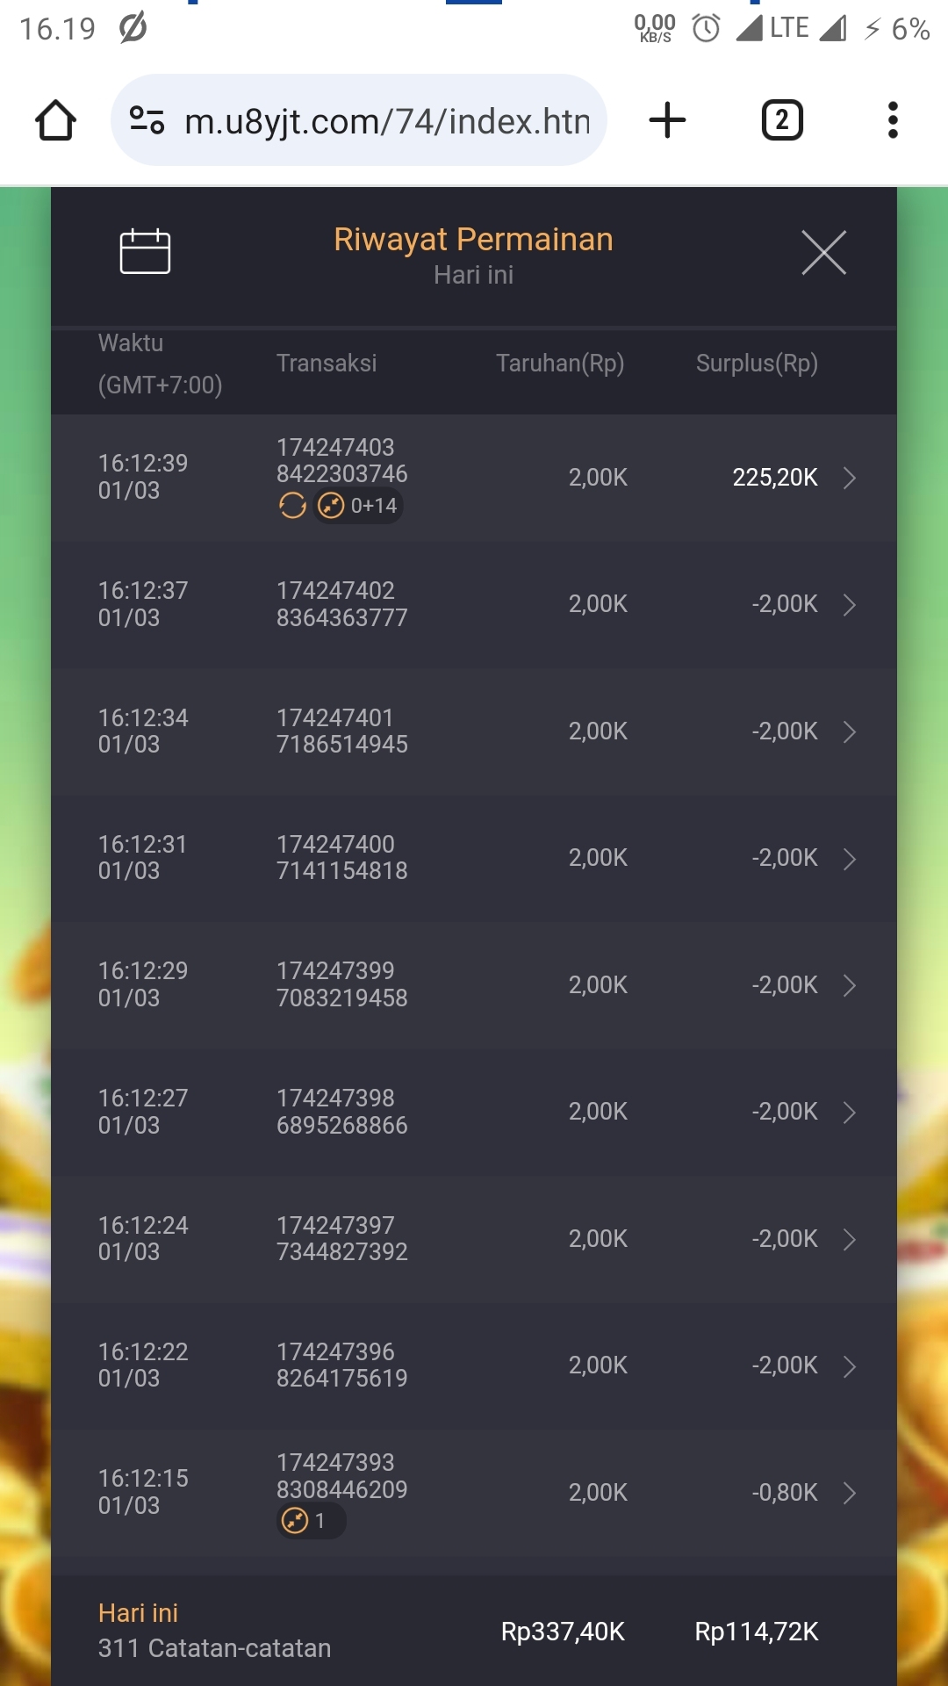Close the Riwayat Permainan panel

pos(823,253)
